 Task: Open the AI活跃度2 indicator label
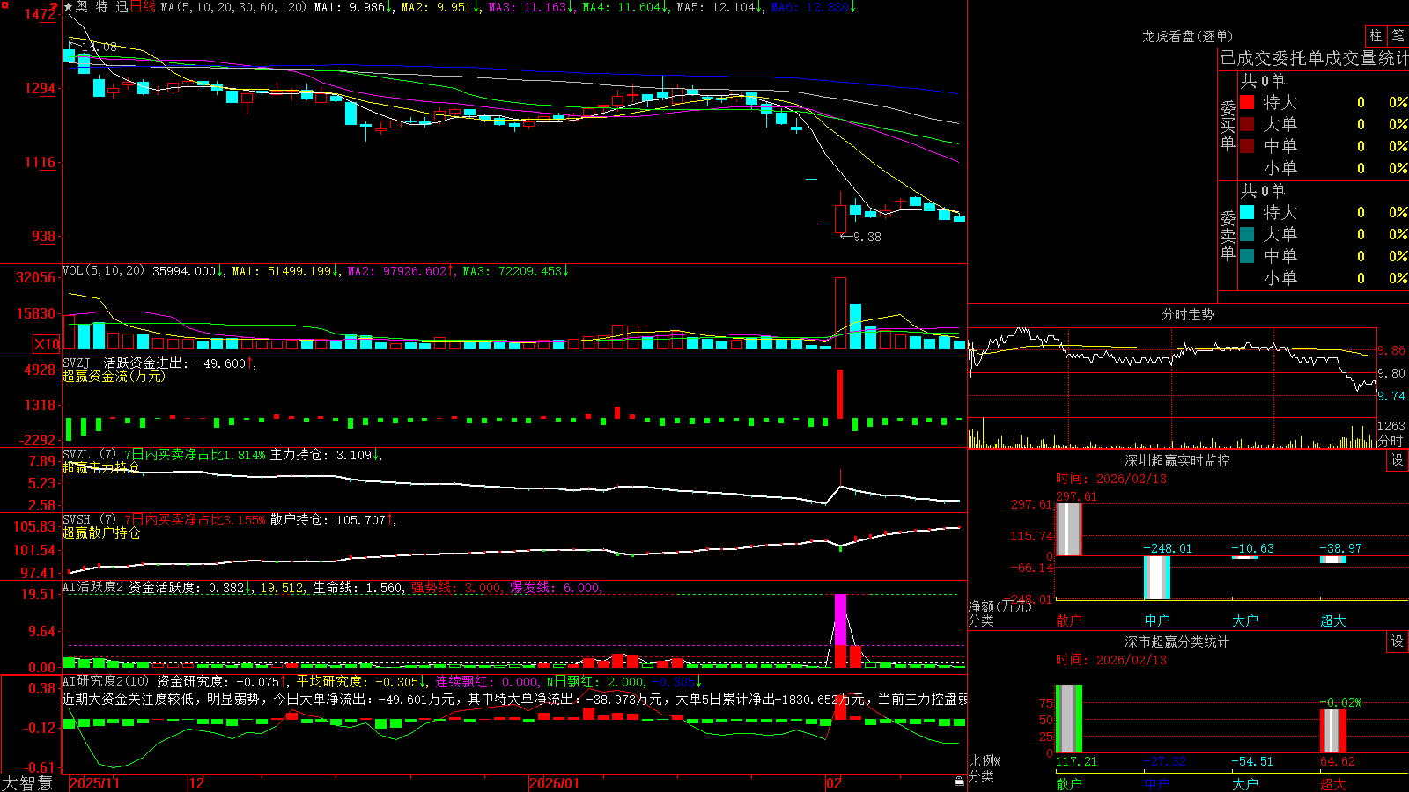point(92,588)
